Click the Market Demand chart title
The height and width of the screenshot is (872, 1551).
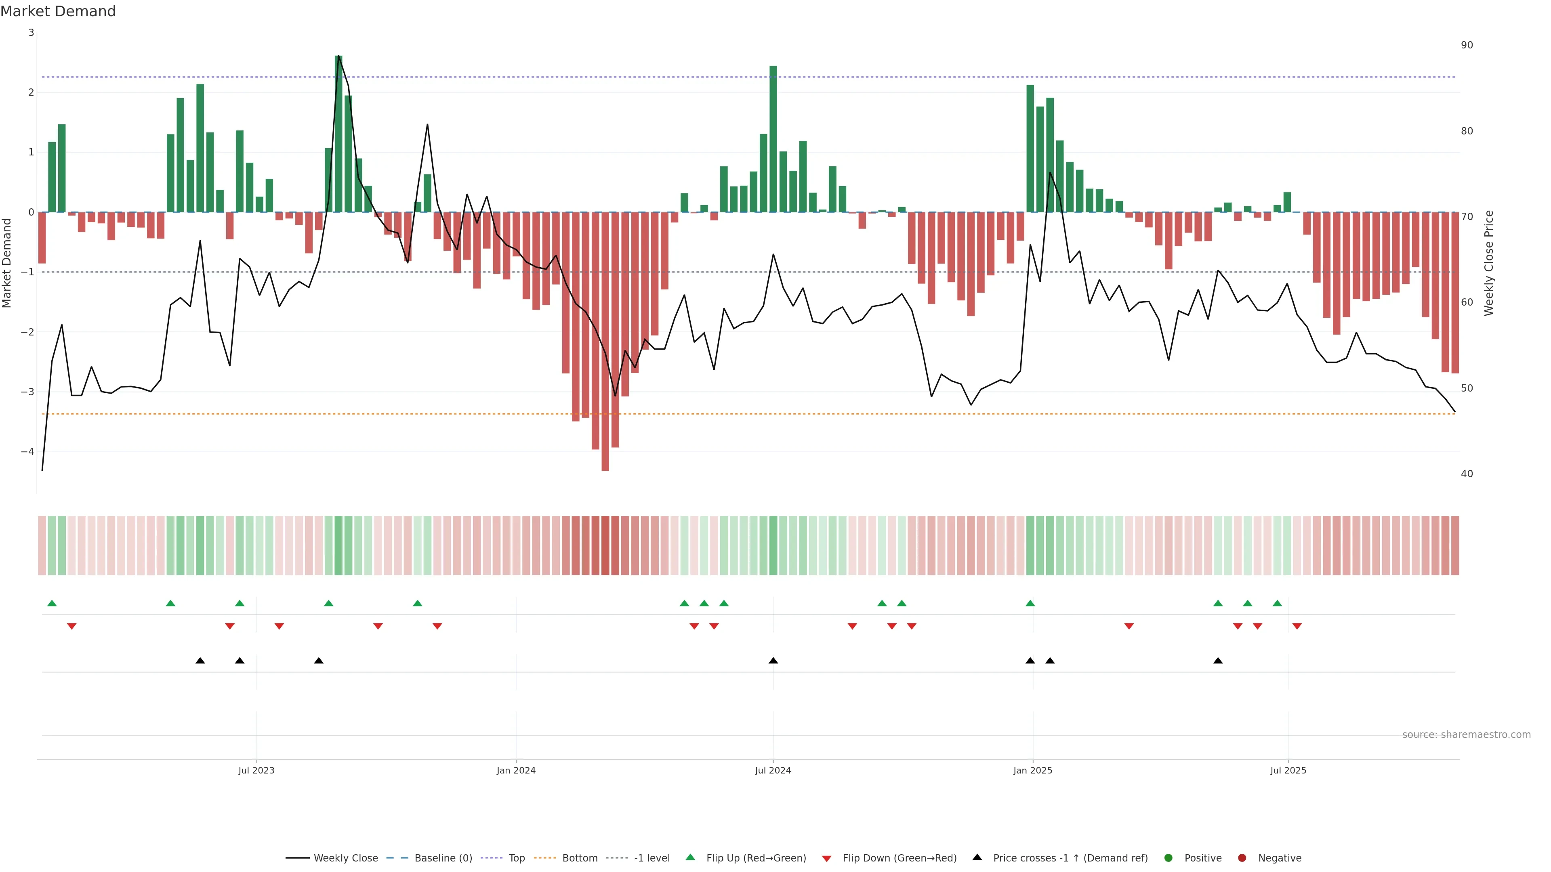(x=58, y=11)
